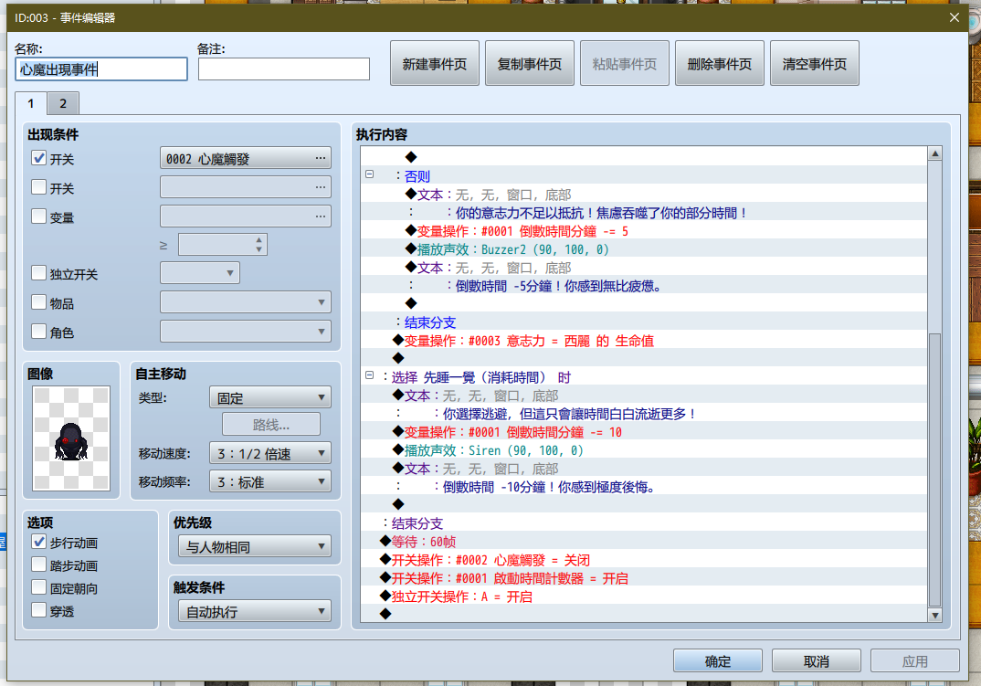981x686 pixels.
Task: Enable the 变量 condition checkbox
Action: click(x=38, y=216)
